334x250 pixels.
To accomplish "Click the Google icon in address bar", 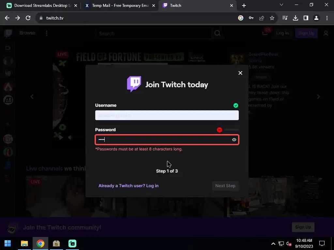I will (241, 18).
